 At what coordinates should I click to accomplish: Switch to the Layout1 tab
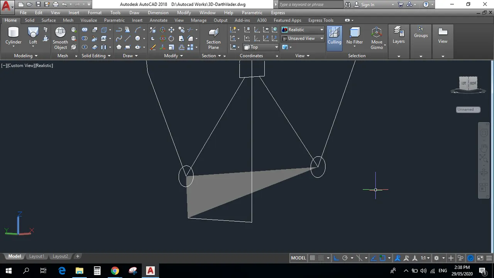point(37,256)
